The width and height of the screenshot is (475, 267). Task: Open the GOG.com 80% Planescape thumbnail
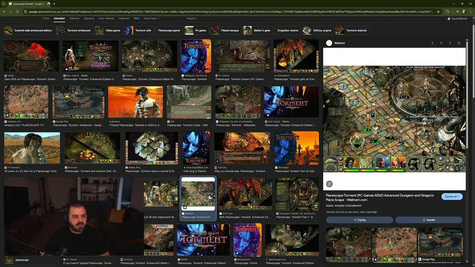coord(245,194)
